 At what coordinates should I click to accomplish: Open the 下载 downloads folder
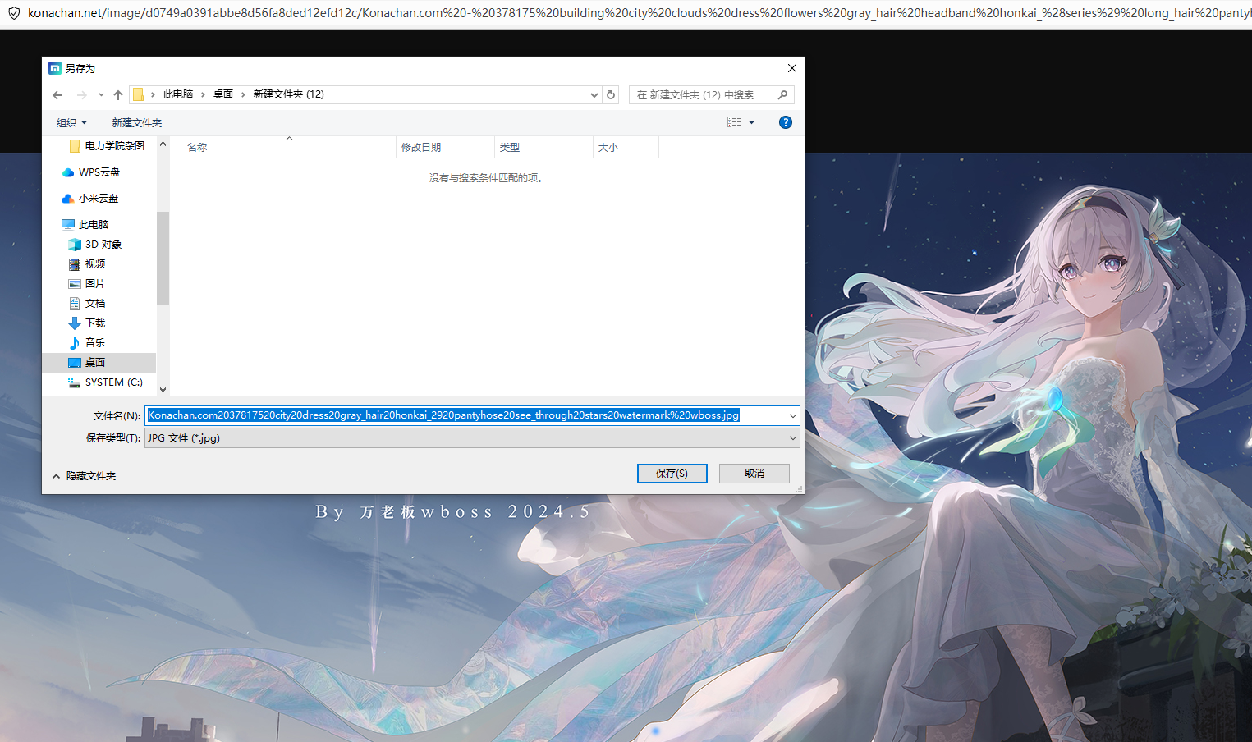coord(94,323)
